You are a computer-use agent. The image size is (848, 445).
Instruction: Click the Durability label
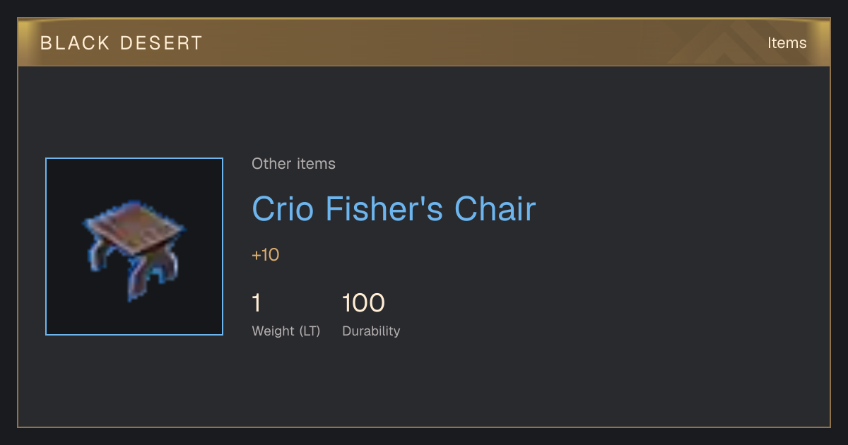[x=371, y=331]
